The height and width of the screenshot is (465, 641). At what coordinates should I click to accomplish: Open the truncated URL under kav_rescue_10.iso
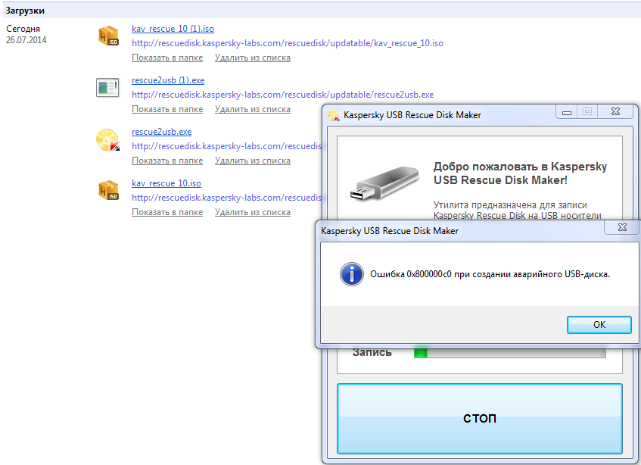[226, 198]
